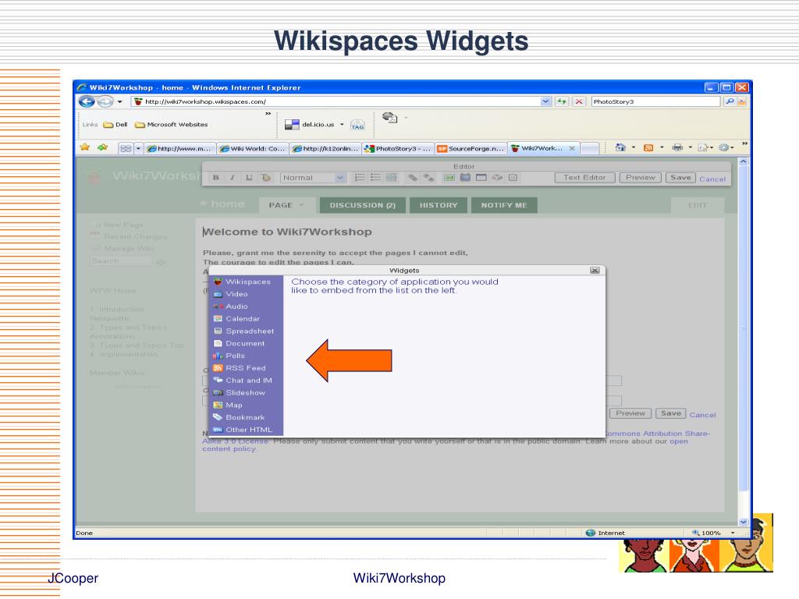Open the del.icio.us dropdown arrow

[x=342, y=124]
